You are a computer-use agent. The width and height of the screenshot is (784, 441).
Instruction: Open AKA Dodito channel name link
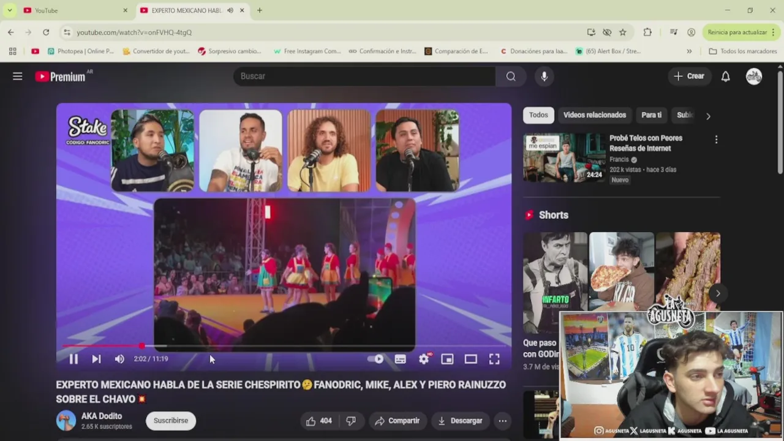[102, 416]
